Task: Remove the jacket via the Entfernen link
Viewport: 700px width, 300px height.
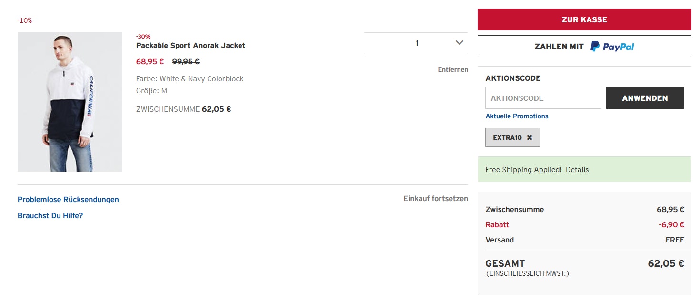Action: [453, 69]
